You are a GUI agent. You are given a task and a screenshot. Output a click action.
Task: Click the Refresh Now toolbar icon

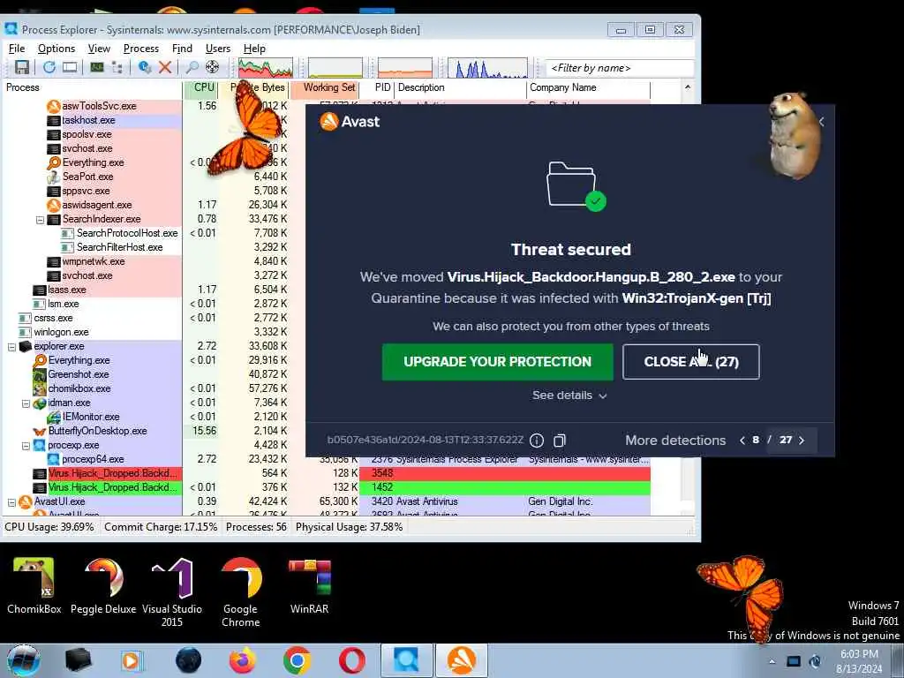point(49,67)
